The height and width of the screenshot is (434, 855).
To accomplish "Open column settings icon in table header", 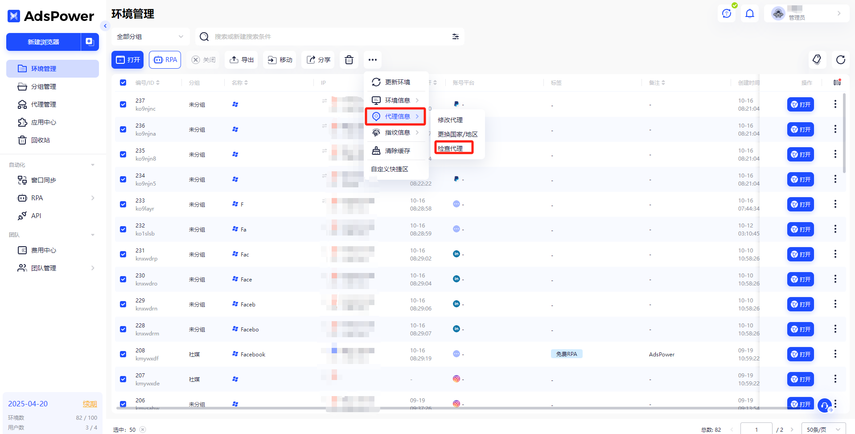I will [x=837, y=83].
